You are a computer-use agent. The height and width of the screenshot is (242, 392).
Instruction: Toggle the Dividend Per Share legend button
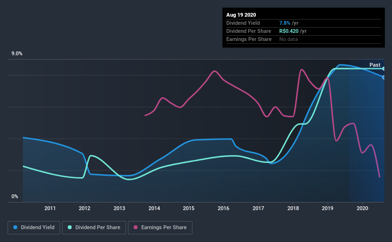[x=94, y=228]
